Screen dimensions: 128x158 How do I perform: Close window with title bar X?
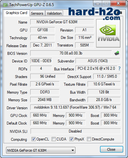(x=118, y=4)
